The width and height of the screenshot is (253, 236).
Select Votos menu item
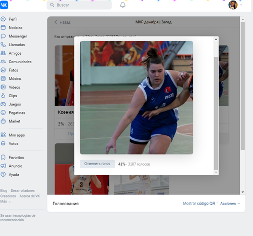(x=14, y=144)
